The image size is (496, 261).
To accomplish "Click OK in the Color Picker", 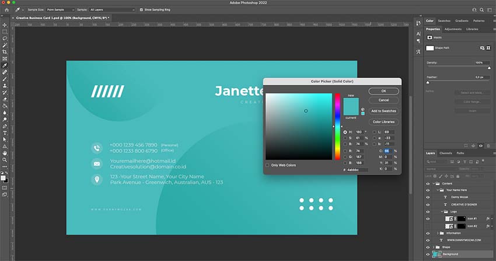I will [384, 91].
